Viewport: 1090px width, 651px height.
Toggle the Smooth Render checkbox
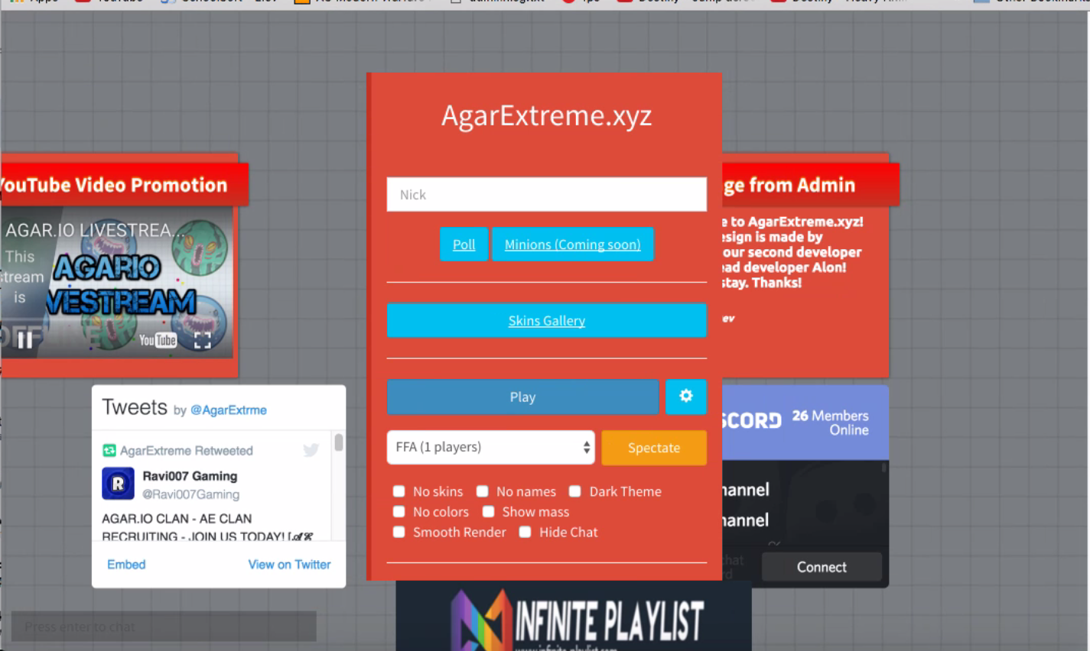[399, 532]
